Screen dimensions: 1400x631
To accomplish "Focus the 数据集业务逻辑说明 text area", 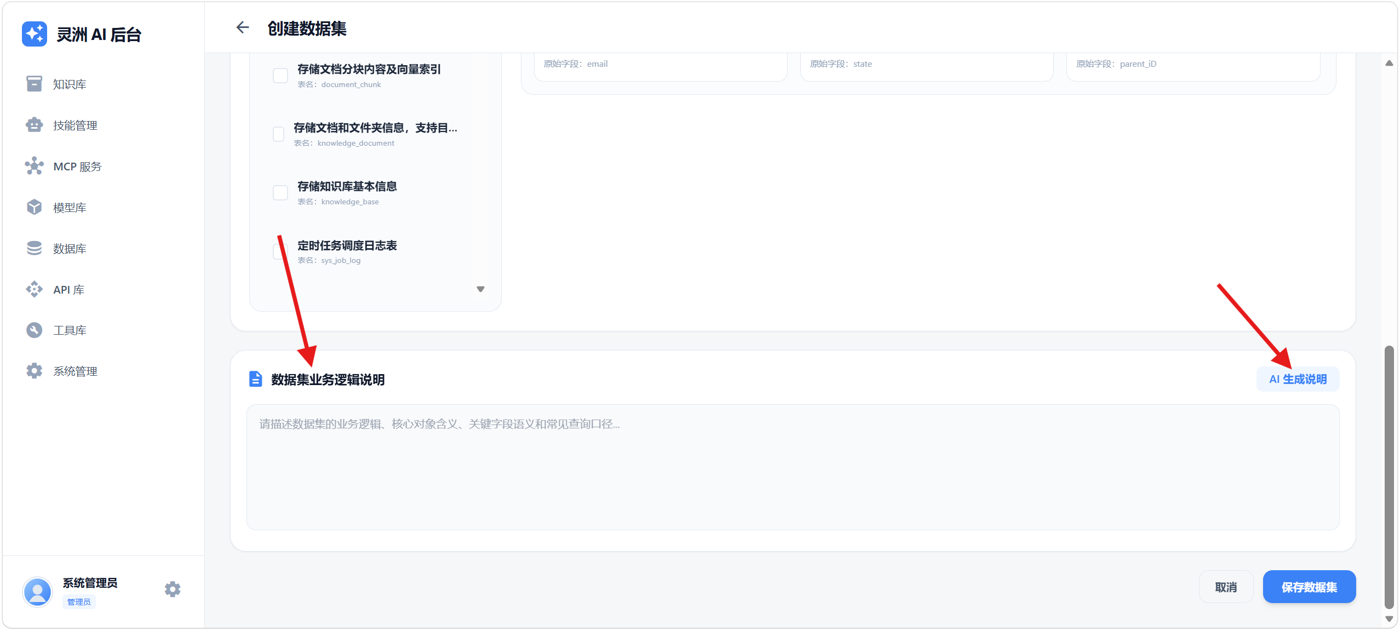I will [793, 467].
